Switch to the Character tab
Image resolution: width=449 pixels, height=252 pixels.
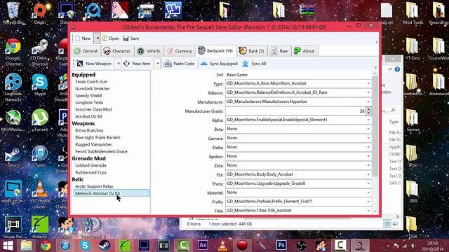(117, 51)
